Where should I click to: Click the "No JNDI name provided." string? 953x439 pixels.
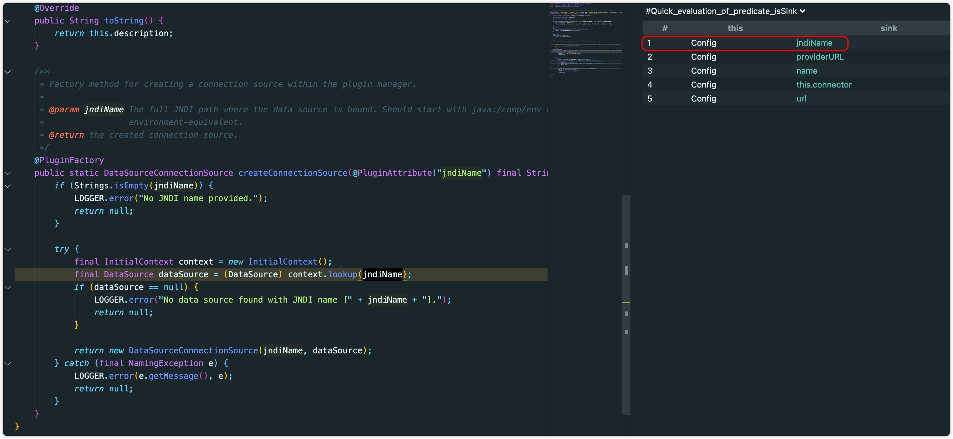(198, 199)
